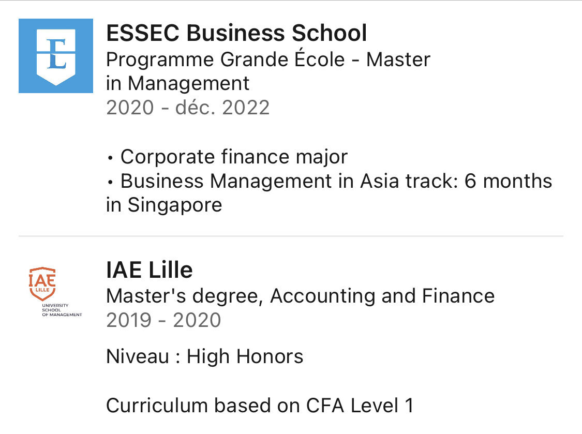Click the "in Singapore" text line
This screenshot has width=582, height=434.
coord(164,205)
